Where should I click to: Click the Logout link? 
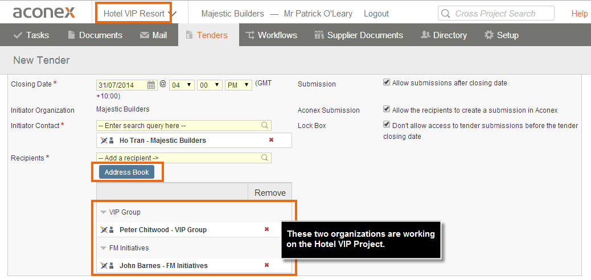[x=376, y=14]
